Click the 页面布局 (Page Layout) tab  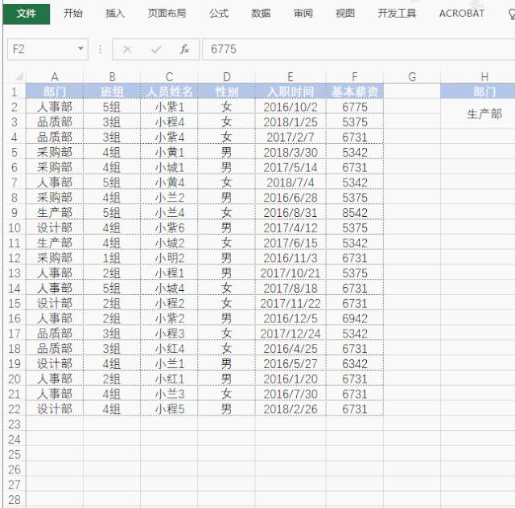167,14
